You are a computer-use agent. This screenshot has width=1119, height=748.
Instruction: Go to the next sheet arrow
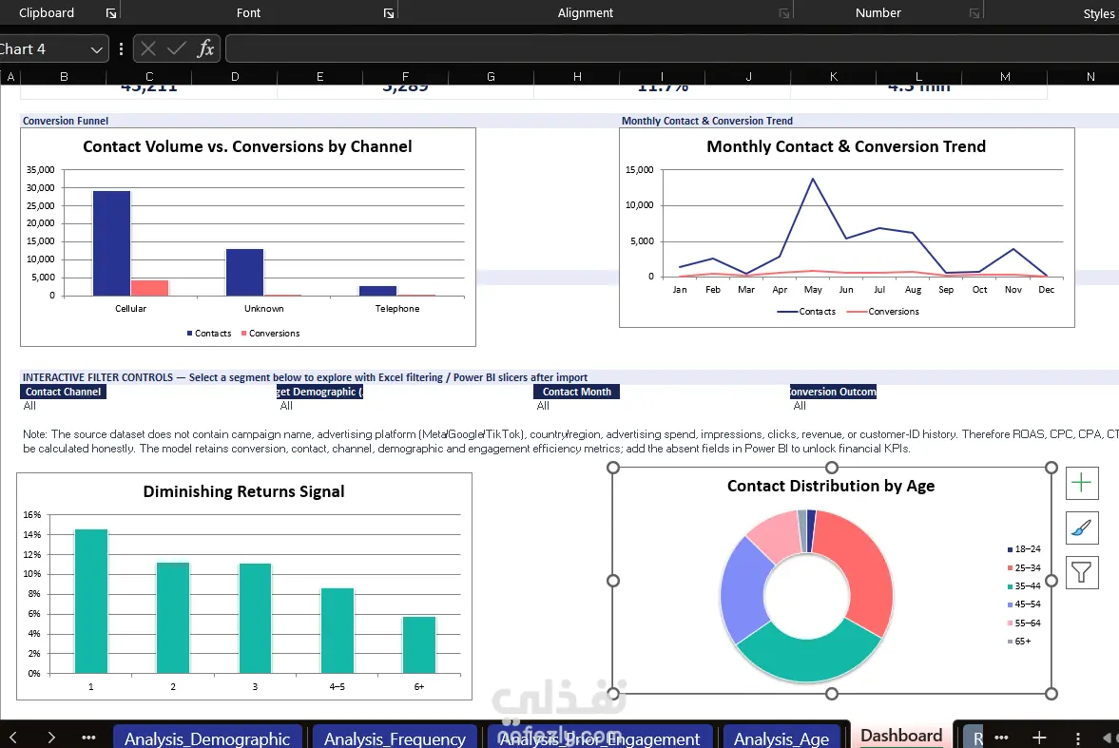[x=51, y=738]
